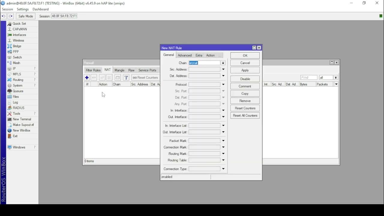The width and height of the screenshot is (384, 216).
Task: Select Make Supout.rif entry
Action: [23, 125]
